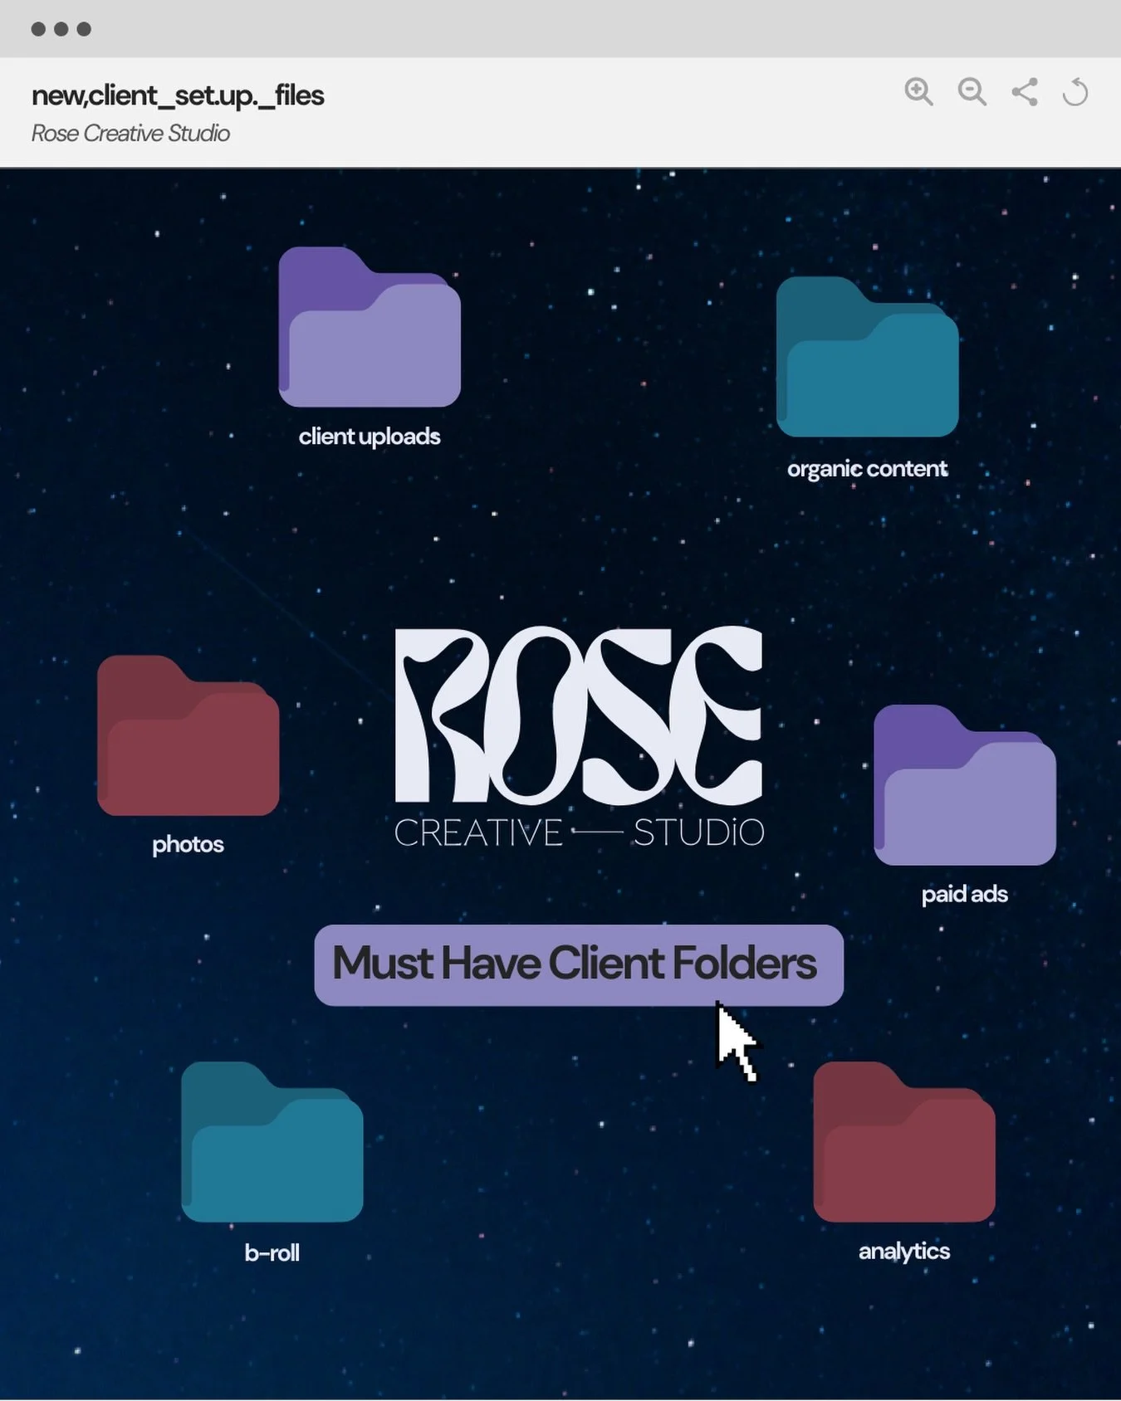Open the paid ads folder icon
Viewport: 1121px width, 1401px height.
click(965, 785)
